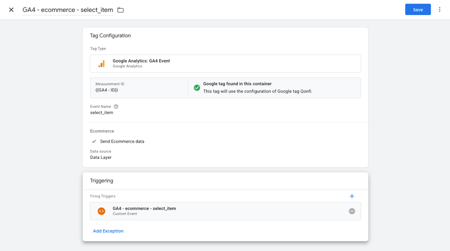Remove the trigger with the minus icon
The image size is (450, 251).
point(352,211)
